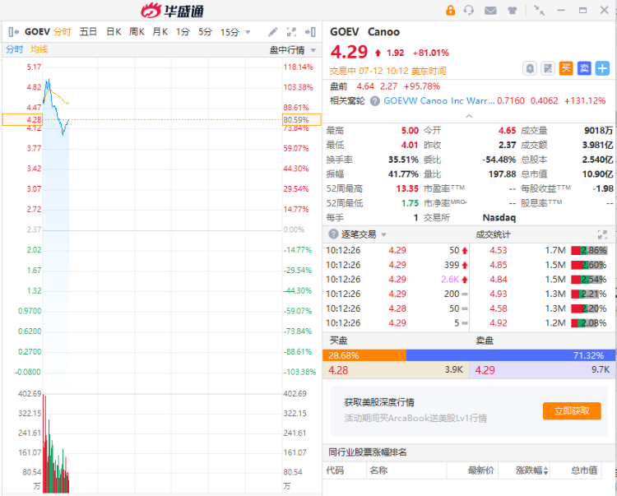Switch to the 五日 chart tab
Viewport: 617px width, 496px height.
88,32
